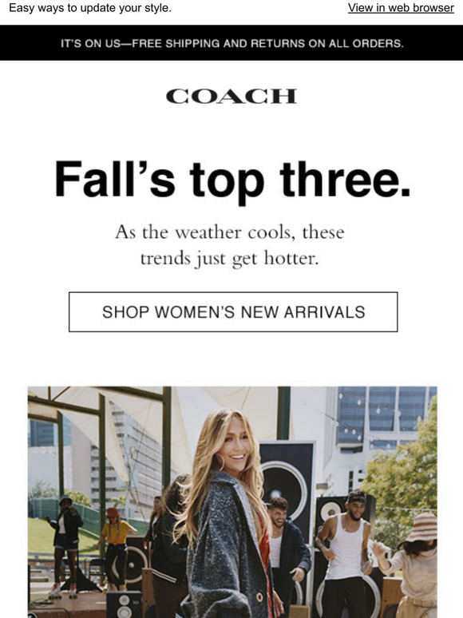Click the green lawn in the photo
The height and width of the screenshot is (618, 463).
pyautogui.click(x=63, y=536)
